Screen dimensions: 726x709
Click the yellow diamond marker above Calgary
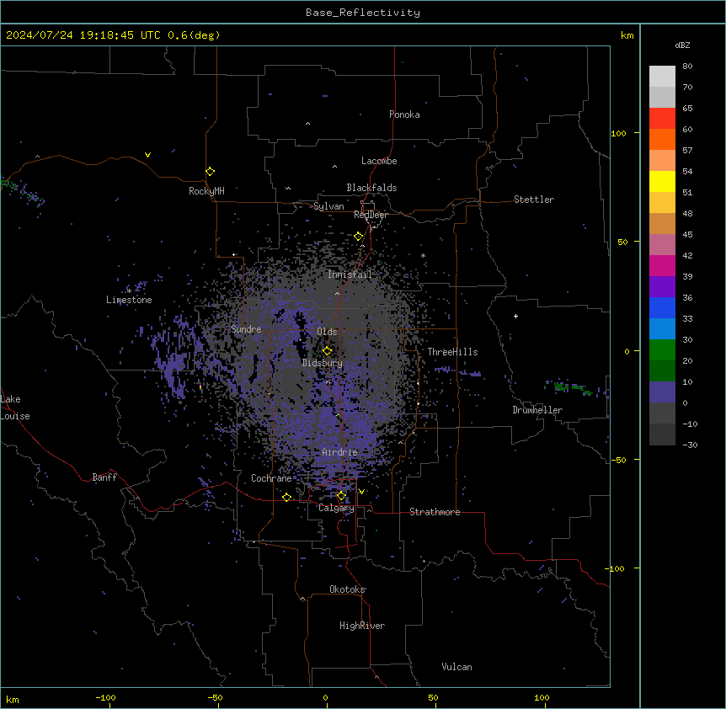click(x=341, y=496)
